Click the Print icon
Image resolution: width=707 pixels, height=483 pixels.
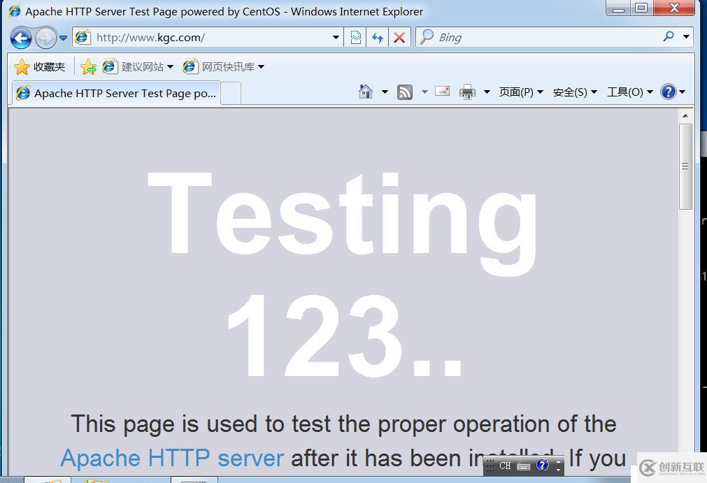click(x=468, y=92)
